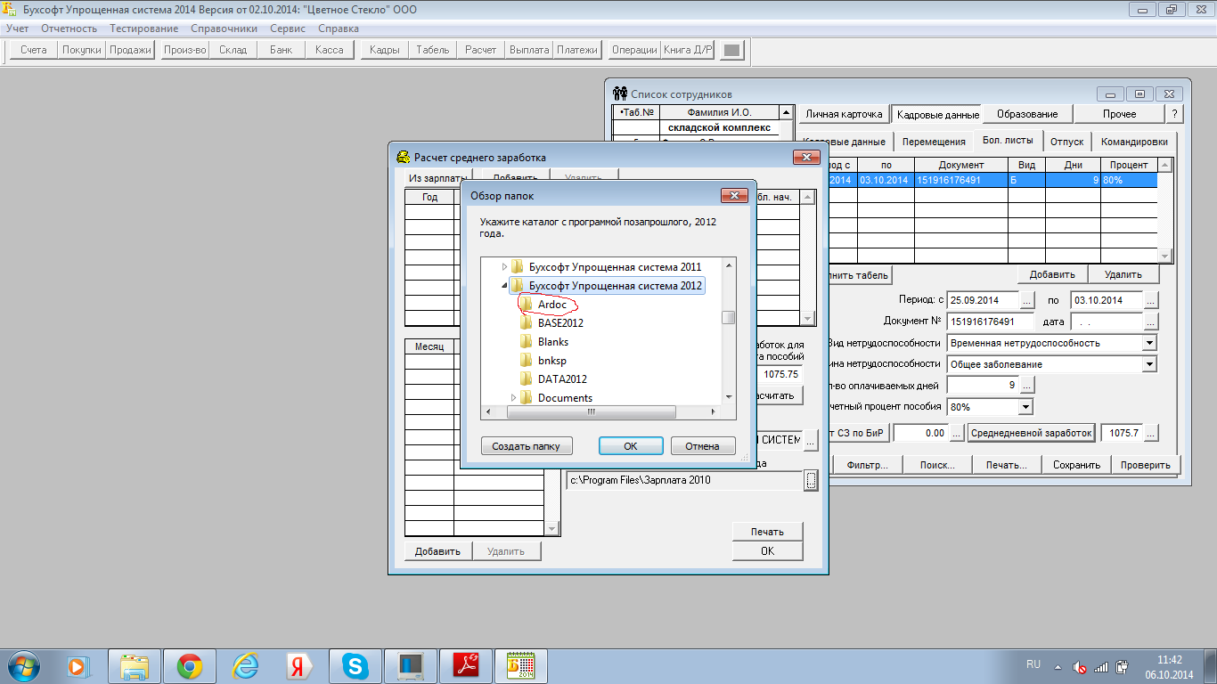The height and width of the screenshot is (684, 1217).
Task: Select the Ardoc folder in tree
Action: coord(552,305)
